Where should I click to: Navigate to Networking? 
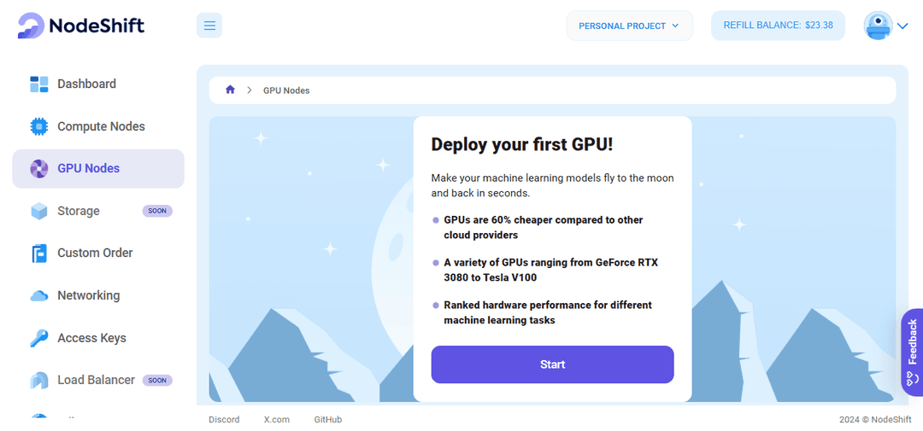(x=98, y=295)
